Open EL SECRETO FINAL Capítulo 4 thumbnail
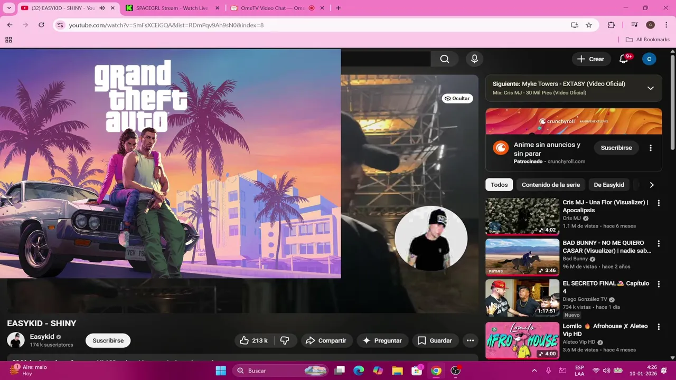676x380 pixels. pos(522,298)
